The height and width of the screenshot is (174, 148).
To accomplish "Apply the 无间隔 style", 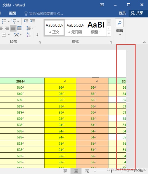I will 75,28.
